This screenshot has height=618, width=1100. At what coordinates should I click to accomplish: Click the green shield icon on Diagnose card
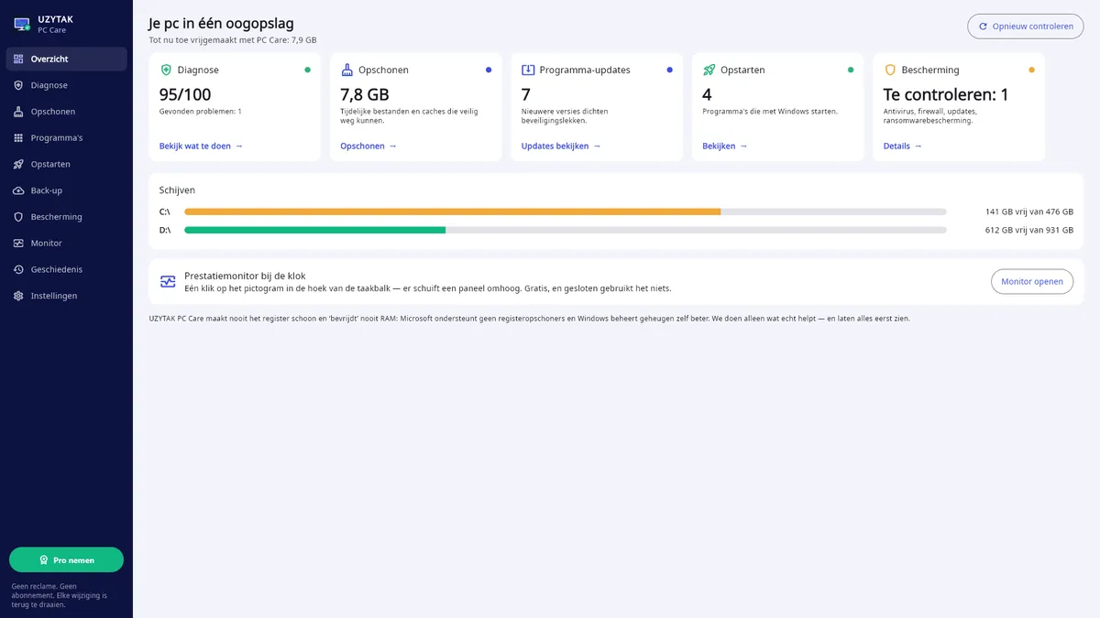click(x=166, y=70)
